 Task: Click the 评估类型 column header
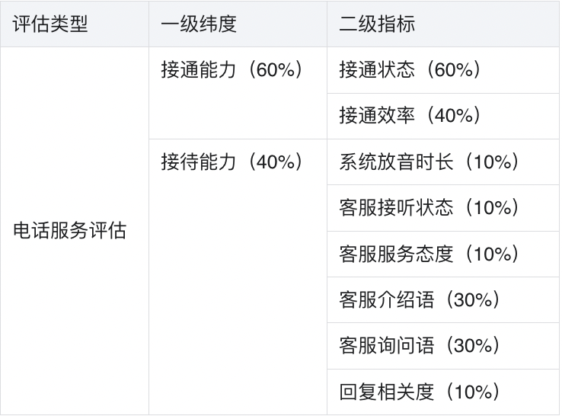click(51, 24)
